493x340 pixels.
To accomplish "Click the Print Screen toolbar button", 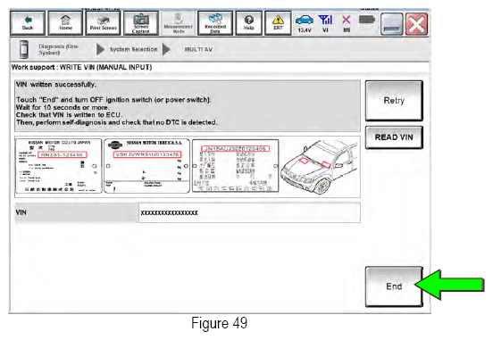I will pyautogui.click(x=103, y=23).
